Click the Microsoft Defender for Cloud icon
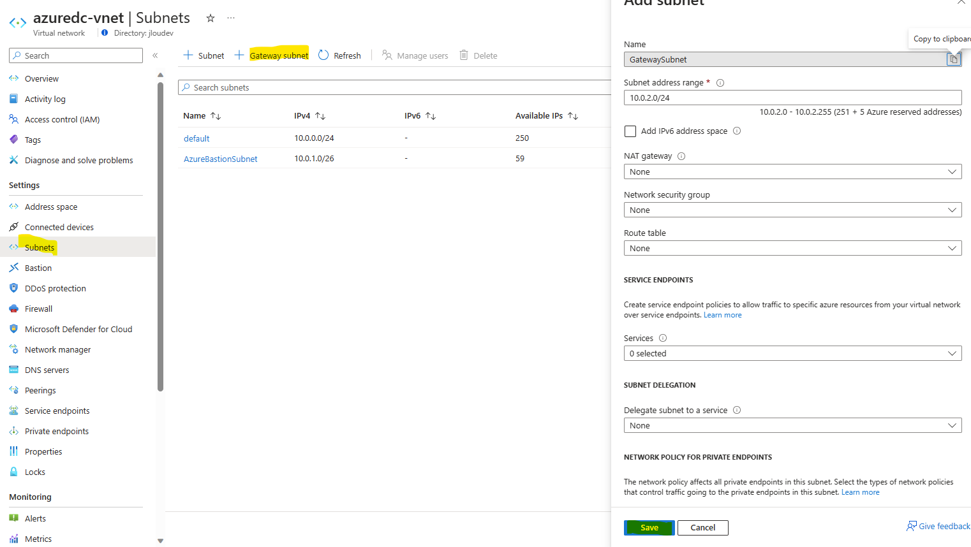 point(14,329)
